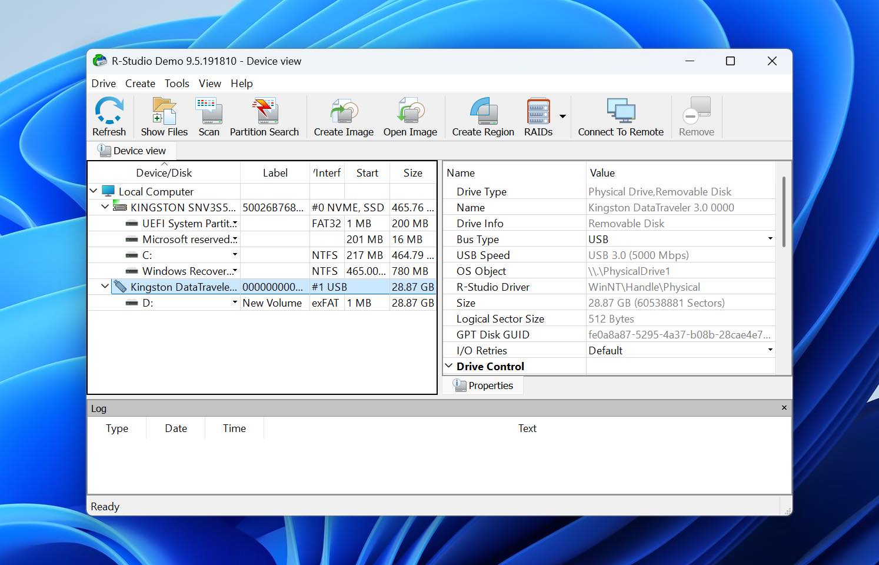Click the Size column header
Viewport: 879px width, 565px height.
click(413, 173)
